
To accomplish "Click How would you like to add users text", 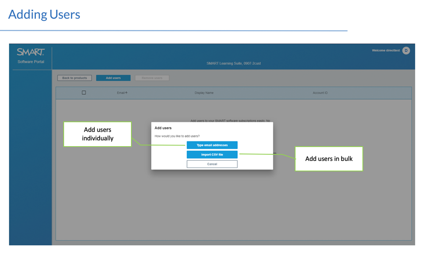I will point(177,136).
